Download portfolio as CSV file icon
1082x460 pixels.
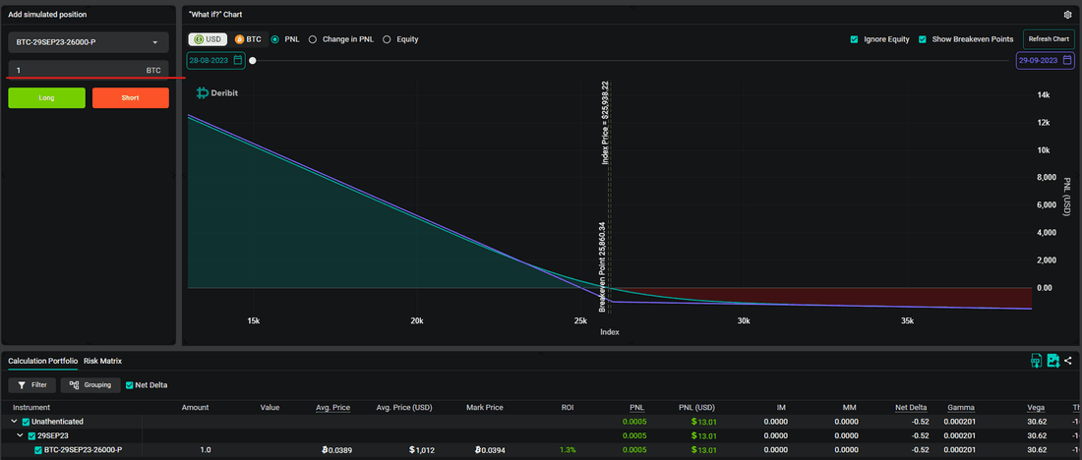click(x=1036, y=360)
